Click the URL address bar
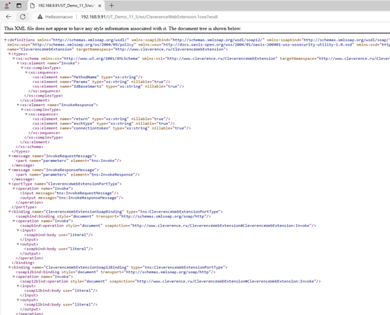This screenshot has width=390, height=315. (x=187, y=16)
